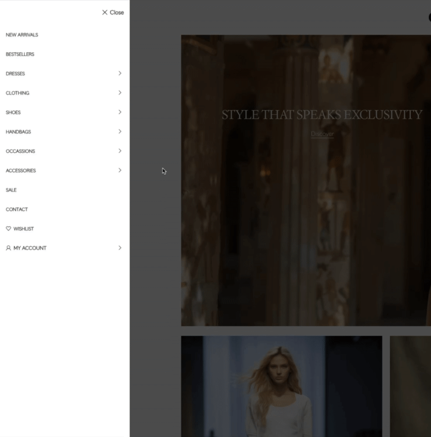Expand Handbags submenu chevron
Image resolution: width=431 pixels, height=437 pixels.
coord(120,131)
